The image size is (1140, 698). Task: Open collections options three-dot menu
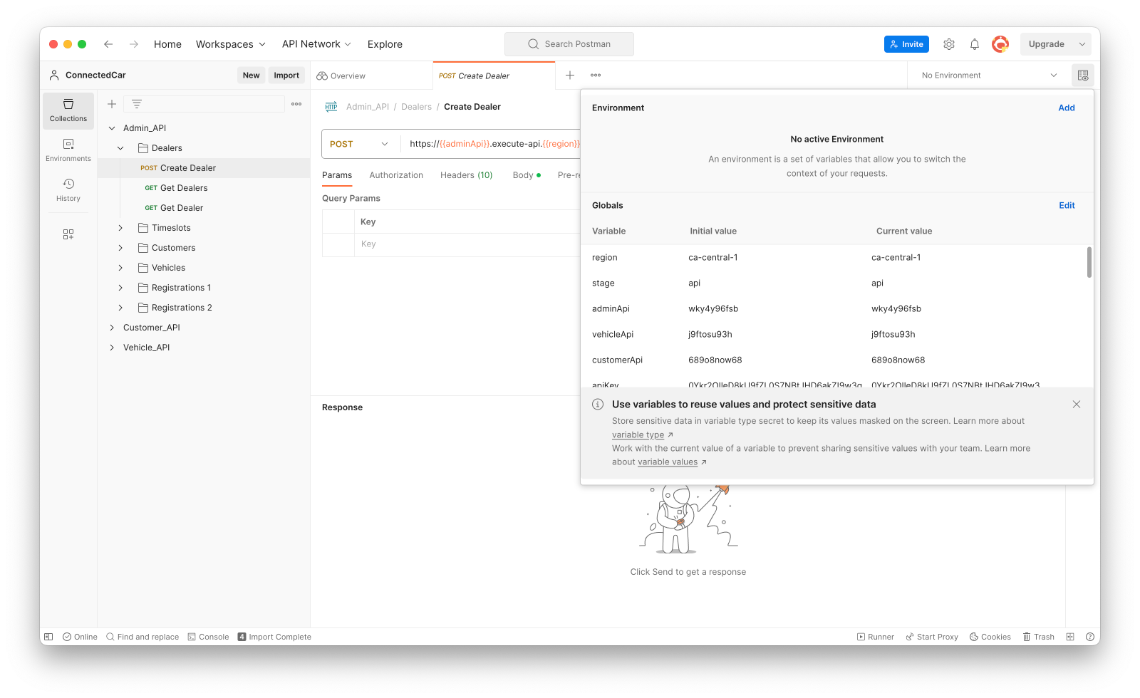coord(296,104)
